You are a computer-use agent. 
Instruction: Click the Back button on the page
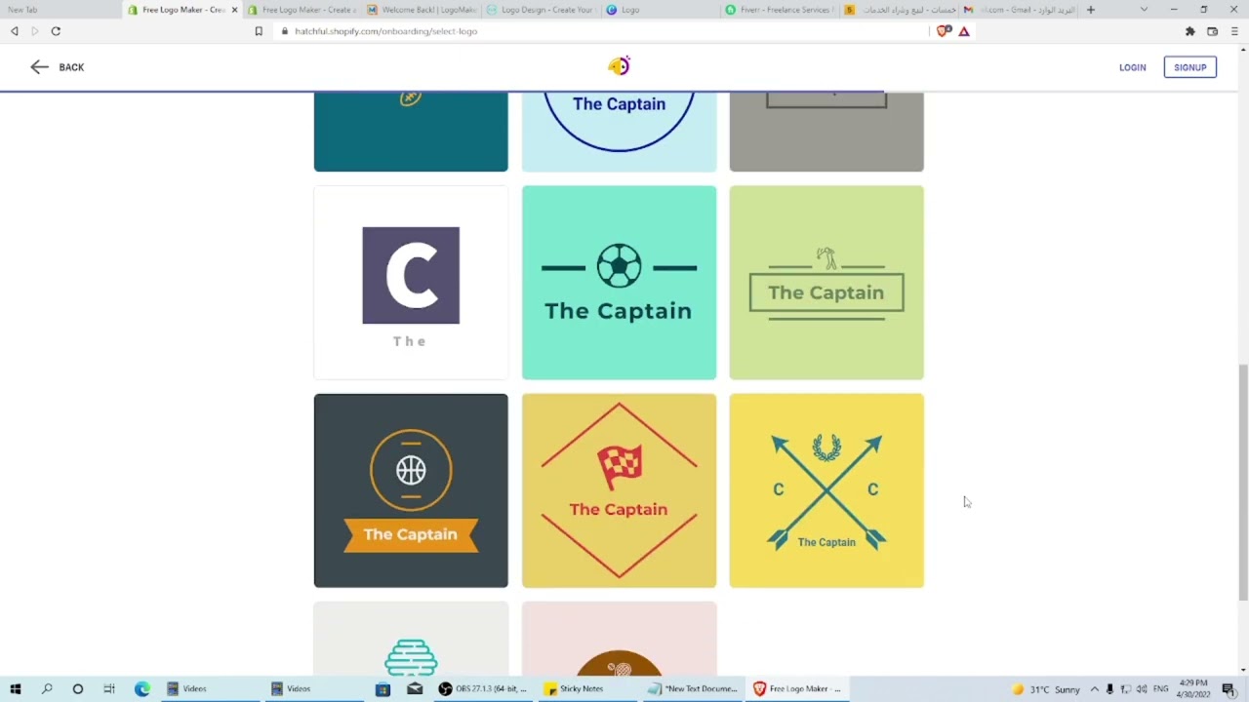tap(58, 67)
